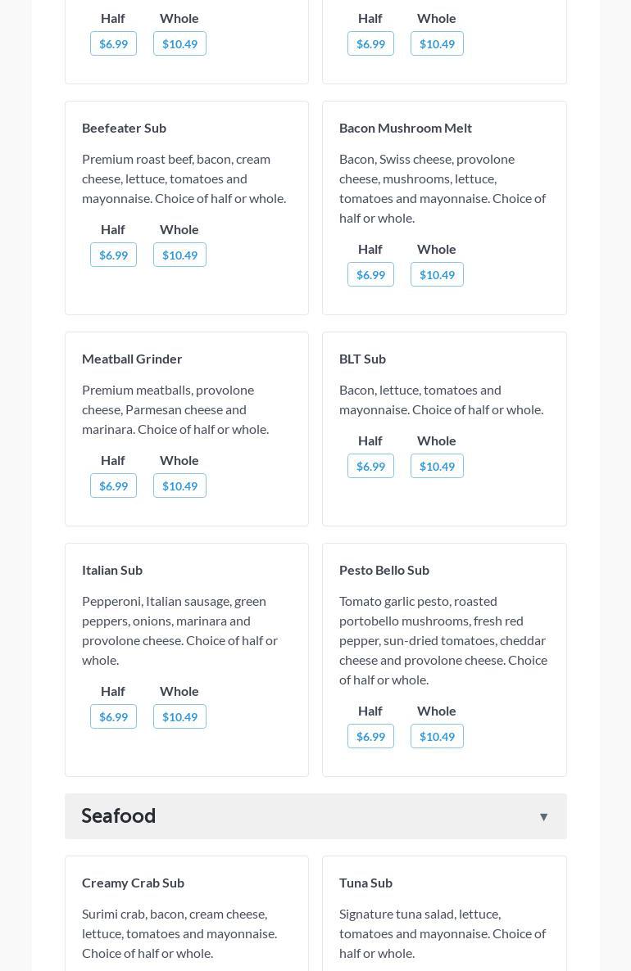
Task: Click the Seafood section heading
Action: point(119,815)
